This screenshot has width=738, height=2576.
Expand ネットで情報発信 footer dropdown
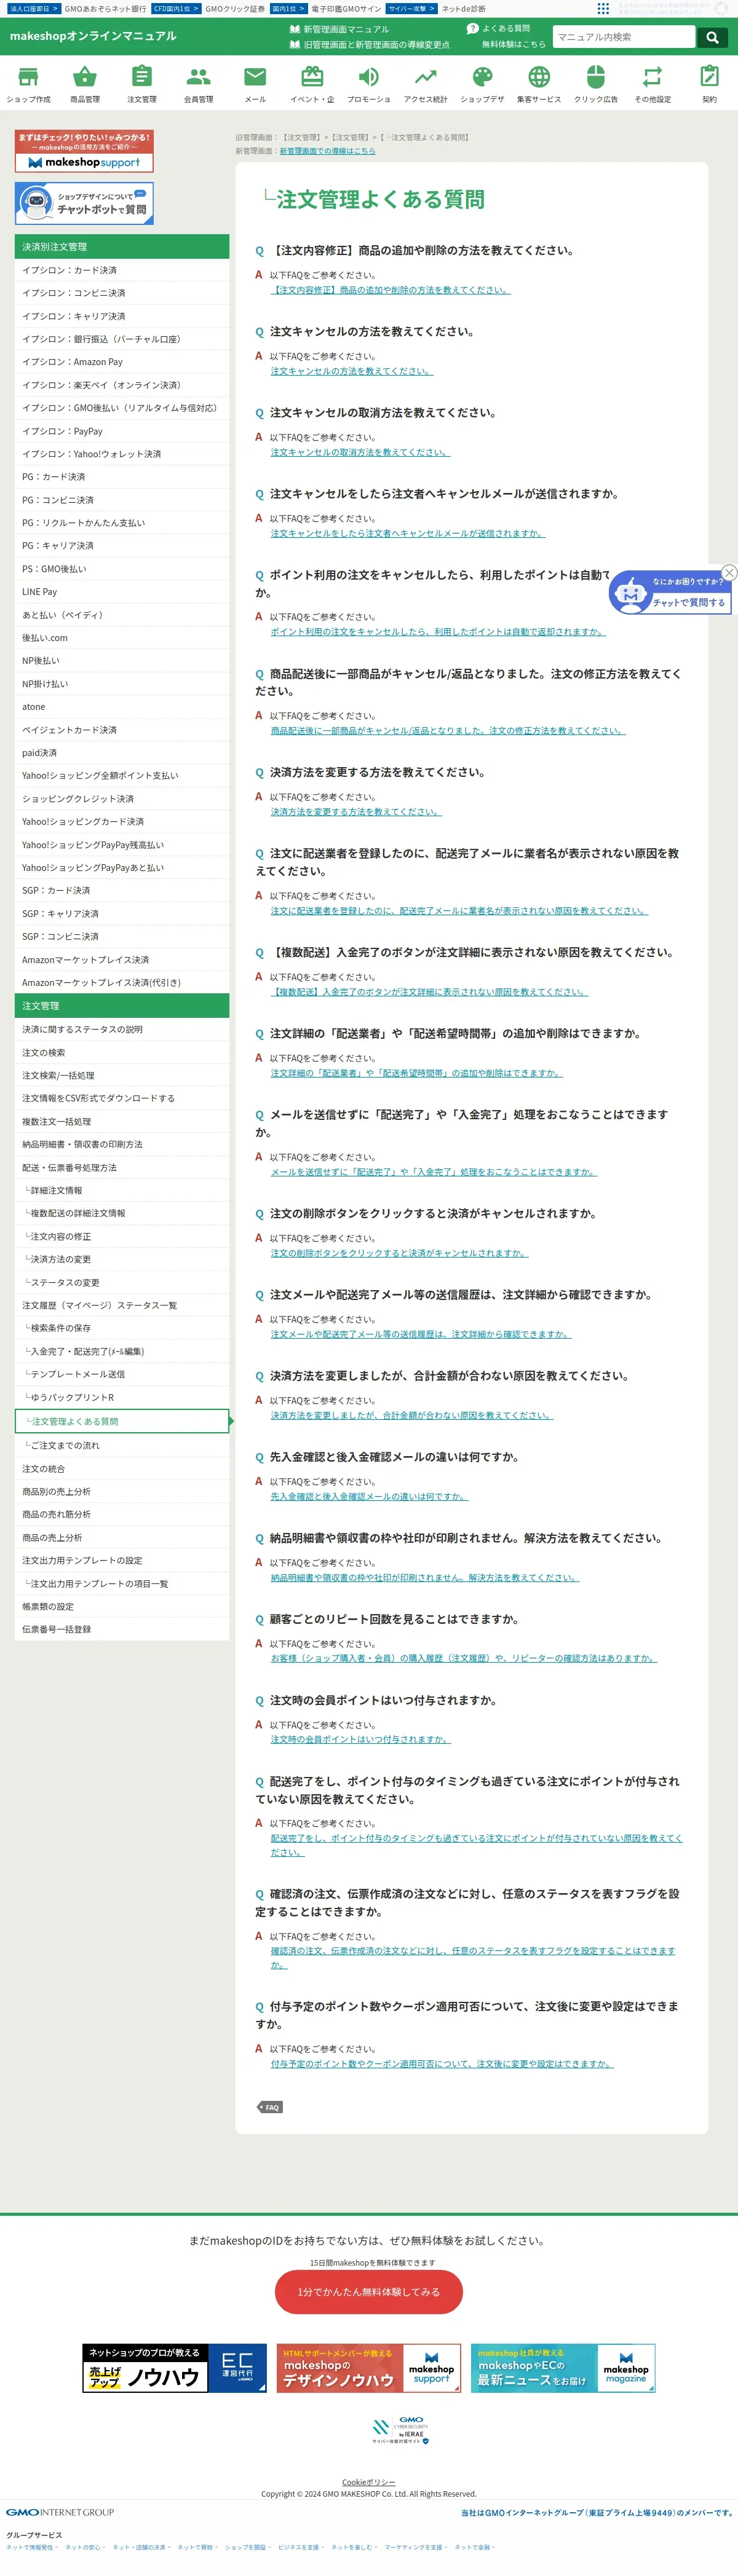(x=32, y=2547)
